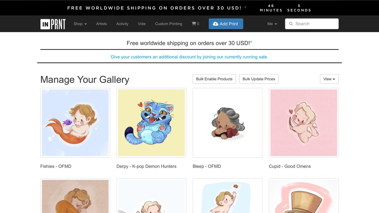Click the cloud upload icon on Add Print
The height and width of the screenshot is (213, 379).
[x=216, y=24]
